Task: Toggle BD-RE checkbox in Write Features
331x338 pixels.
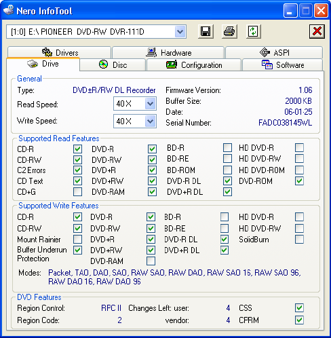Action: [x=225, y=228]
